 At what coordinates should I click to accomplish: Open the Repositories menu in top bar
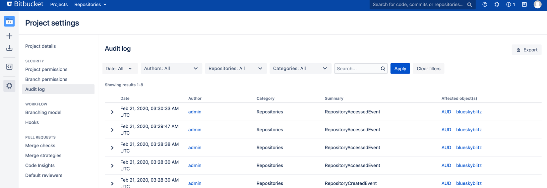(x=90, y=5)
